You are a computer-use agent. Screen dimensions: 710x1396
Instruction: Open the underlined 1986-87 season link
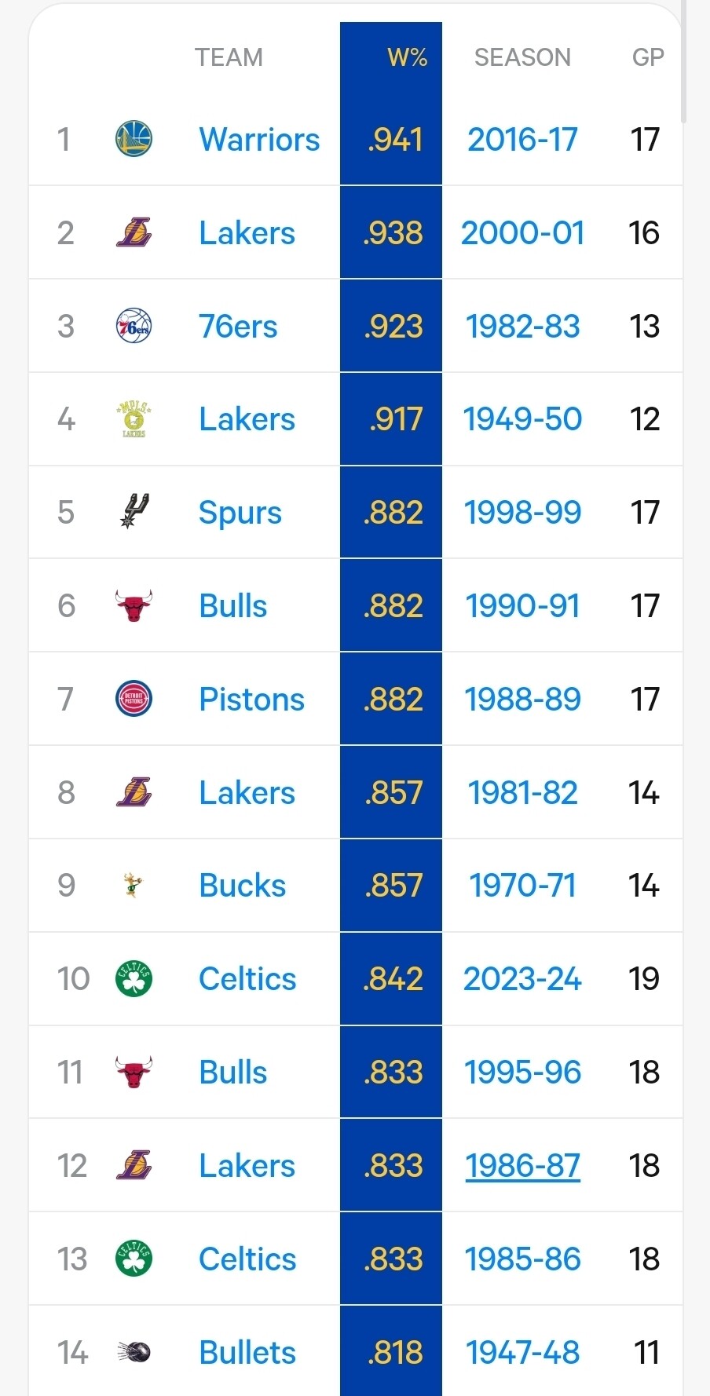pyautogui.click(x=522, y=1166)
